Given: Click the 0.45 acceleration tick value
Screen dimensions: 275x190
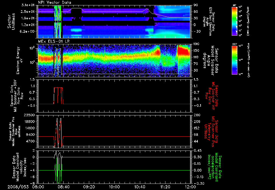Looking at the screenshot, I should [x=197, y=151].
